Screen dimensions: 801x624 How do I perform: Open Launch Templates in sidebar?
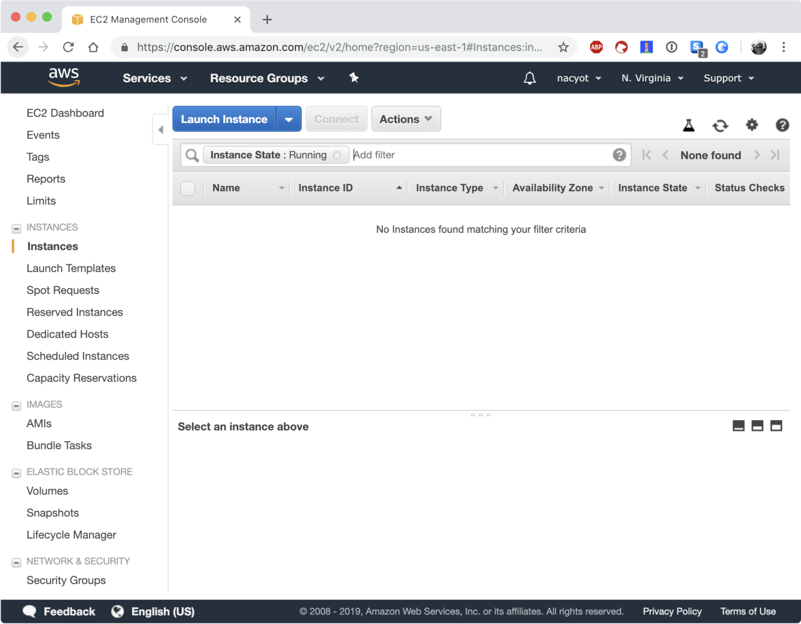point(71,268)
